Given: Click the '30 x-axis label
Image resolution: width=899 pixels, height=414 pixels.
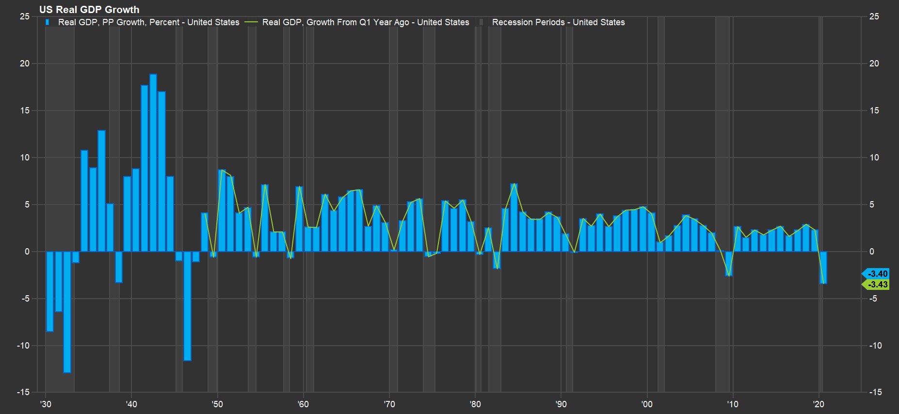Looking at the screenshot, I should click(x=46, y=404).
